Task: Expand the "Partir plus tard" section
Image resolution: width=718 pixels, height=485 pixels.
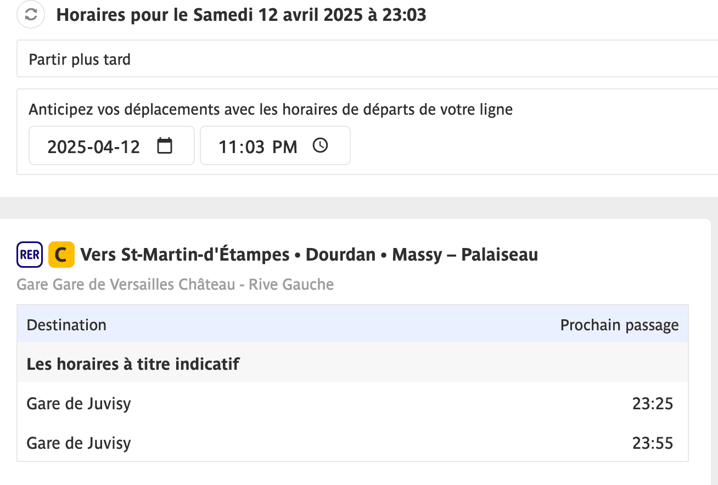Action: coord(80,59)
